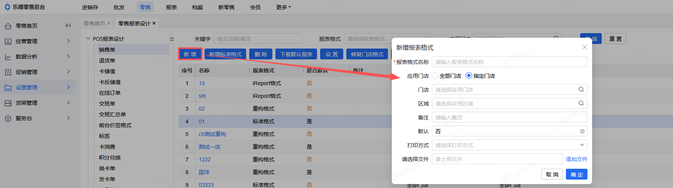The width and height of the screenshot is (673, 188).
Task: Select 退货单 tree item
Action: click(x=107, y=60)
